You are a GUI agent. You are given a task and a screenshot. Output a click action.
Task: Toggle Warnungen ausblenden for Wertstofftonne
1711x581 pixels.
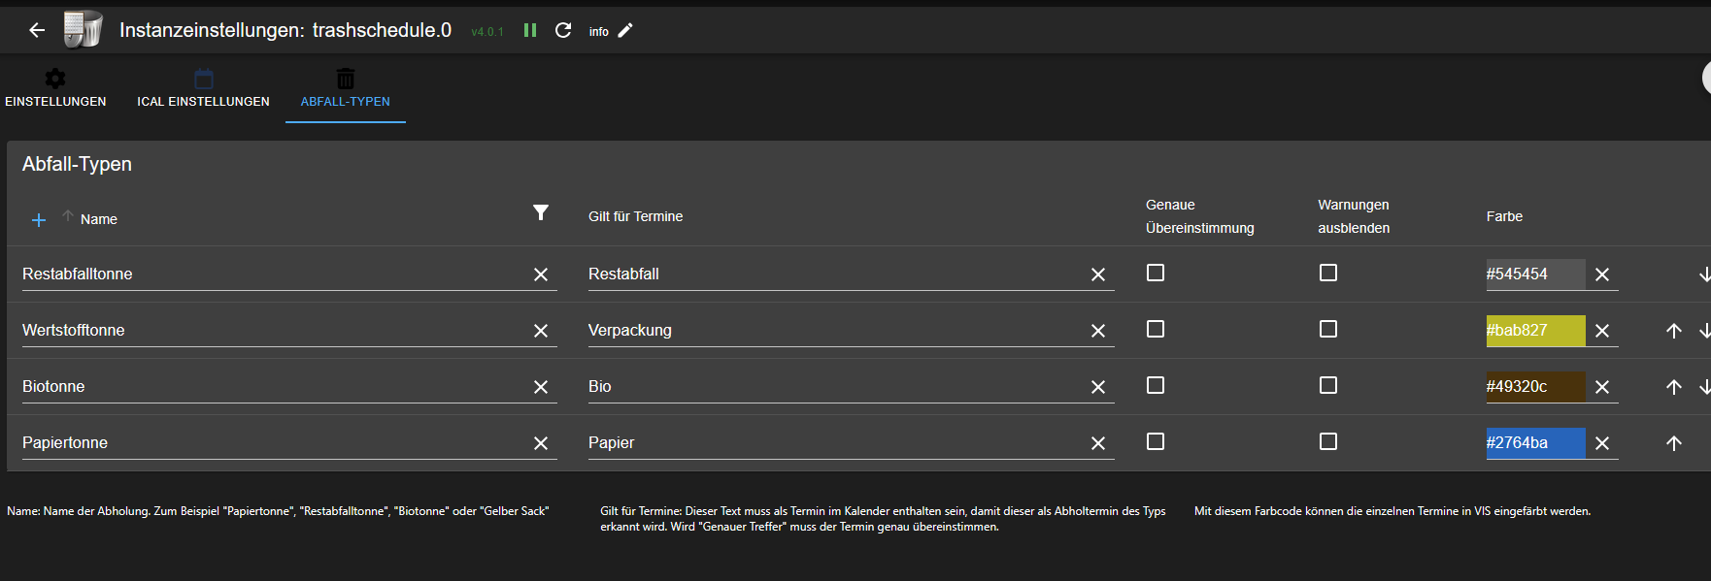point(1328,329)
